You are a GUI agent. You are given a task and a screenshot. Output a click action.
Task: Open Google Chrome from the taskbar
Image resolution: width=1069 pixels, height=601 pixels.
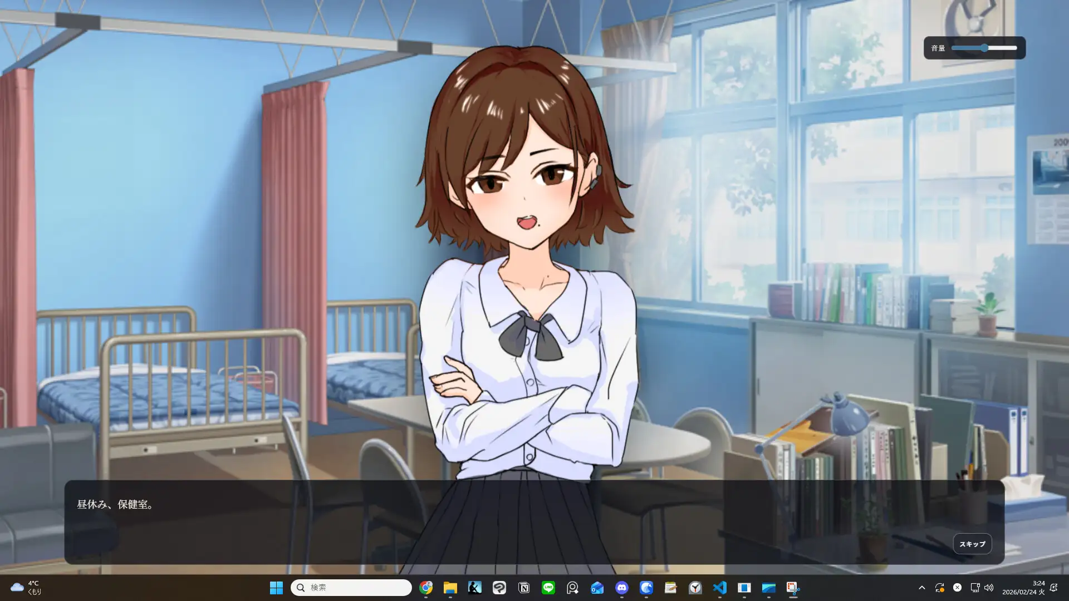pos(426,588)
